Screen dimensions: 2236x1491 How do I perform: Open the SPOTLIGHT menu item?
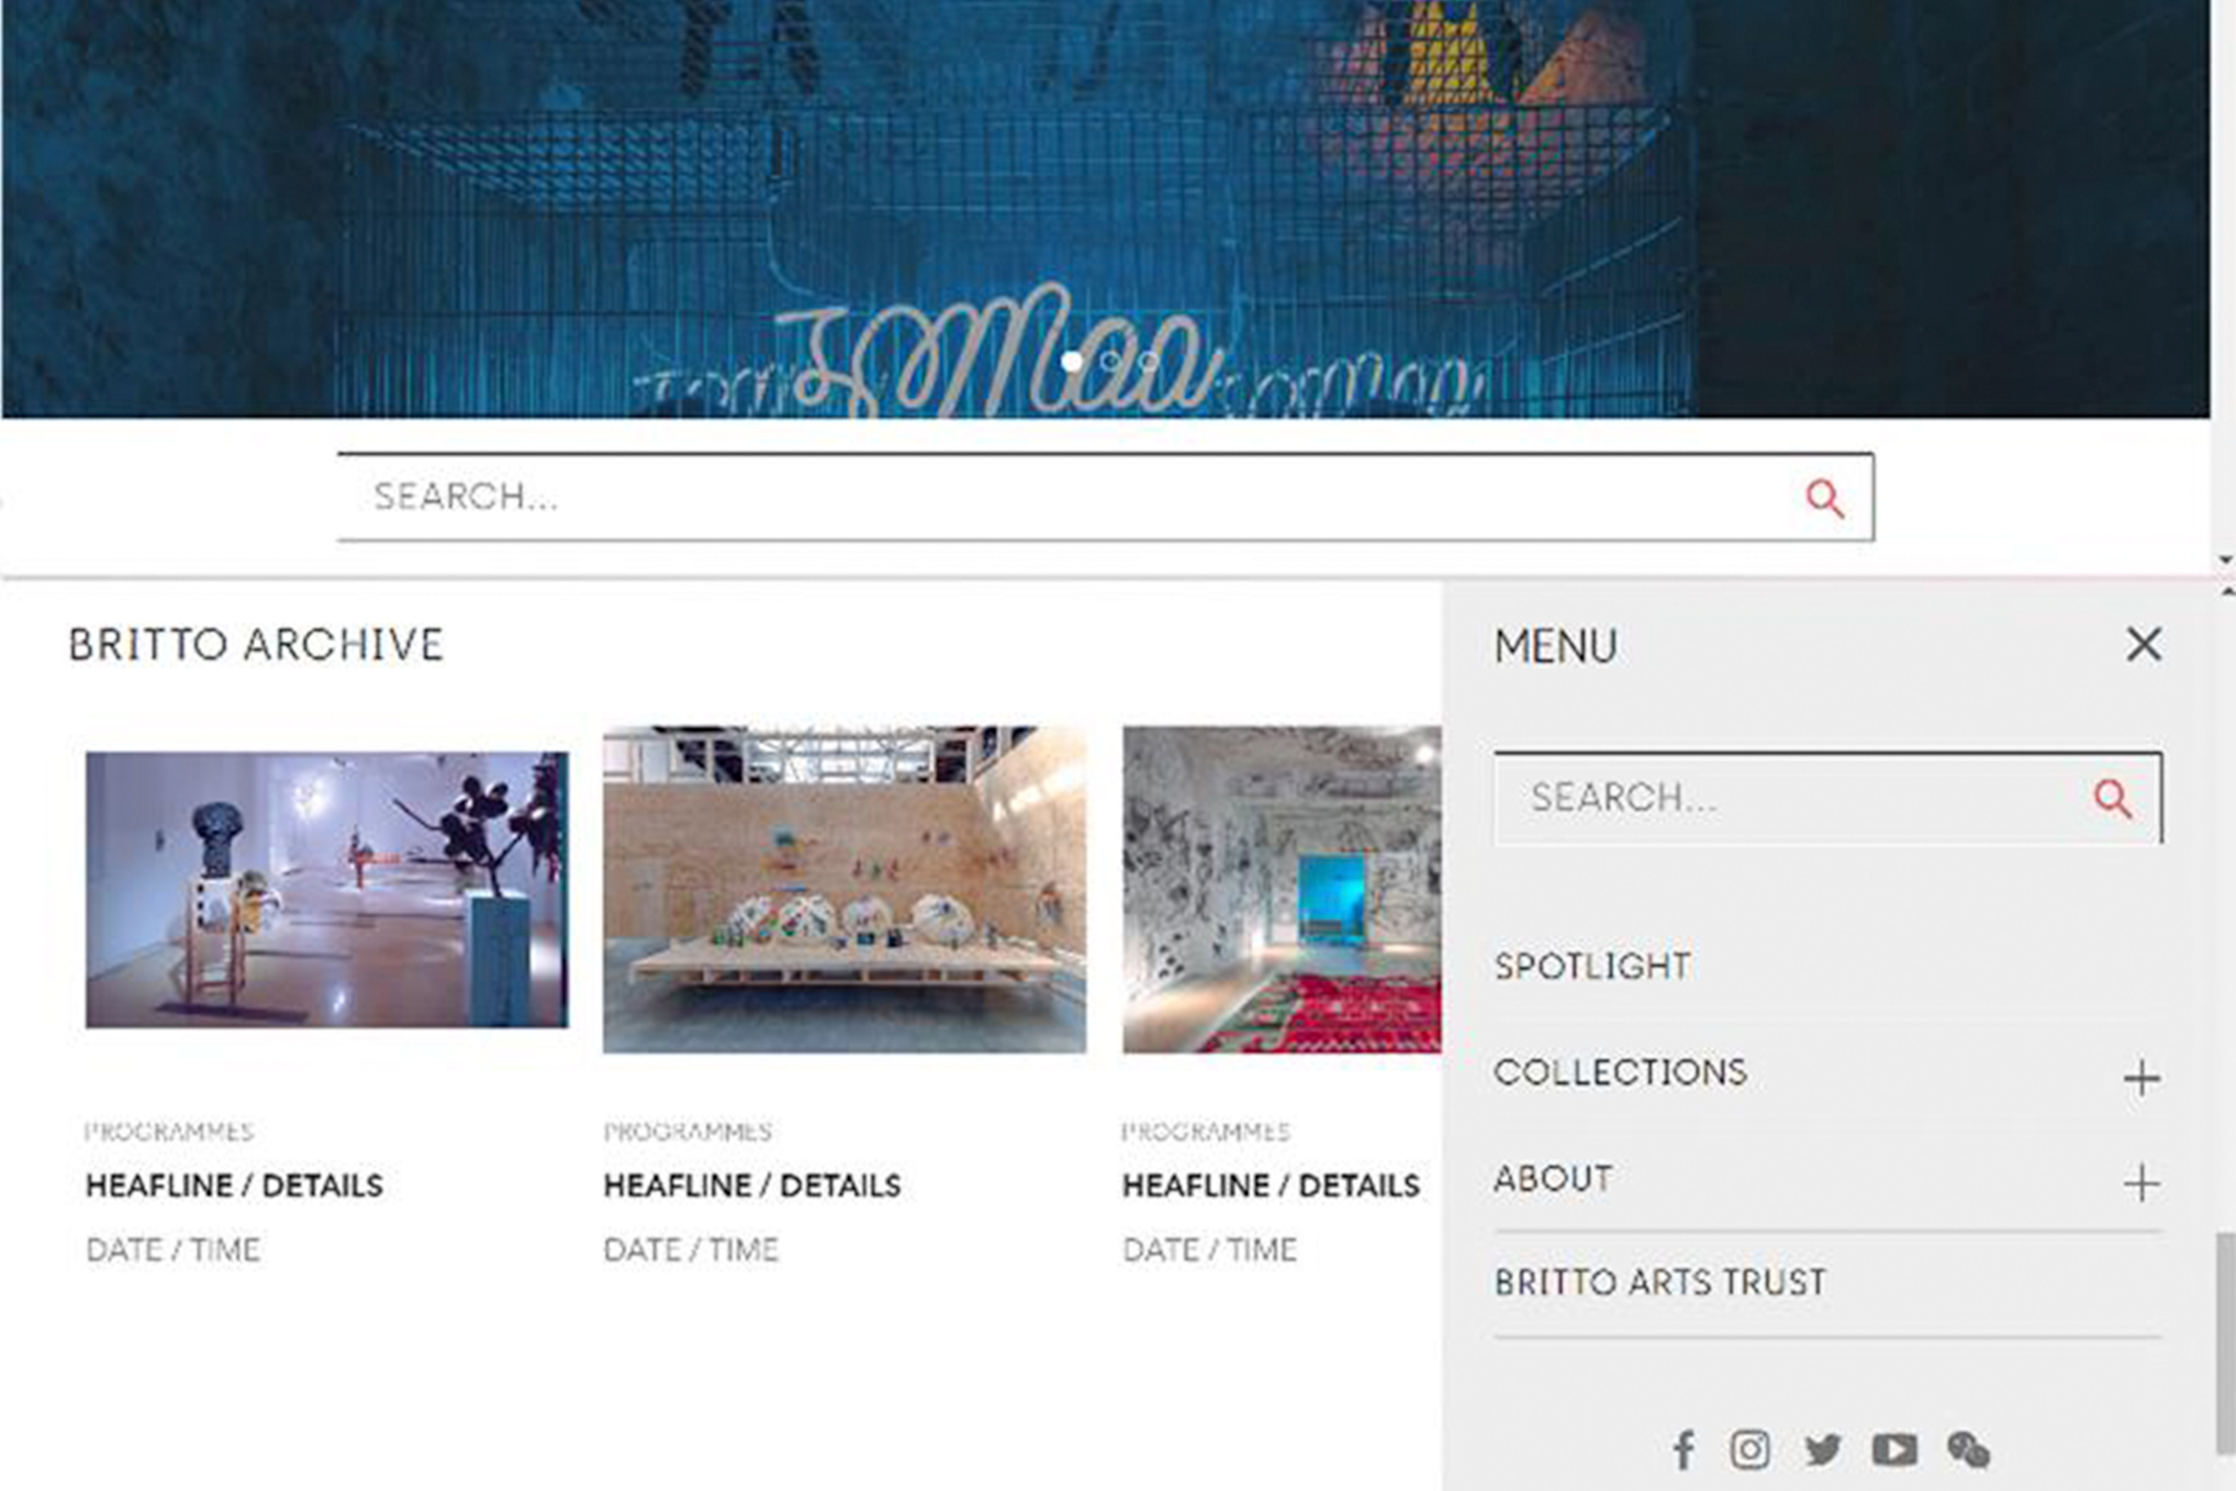(1592, 966)
